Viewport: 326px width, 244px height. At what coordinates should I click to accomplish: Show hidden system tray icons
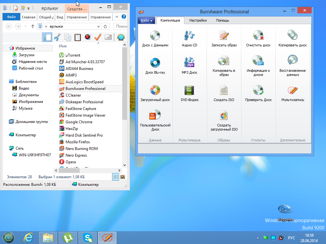(x=258, y=238)
